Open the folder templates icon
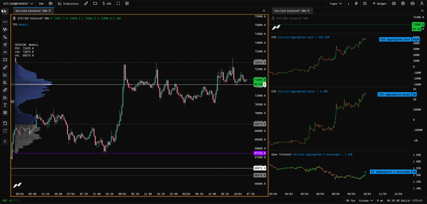Viewport: 427px width, 204px height. (x=95, y=4)
